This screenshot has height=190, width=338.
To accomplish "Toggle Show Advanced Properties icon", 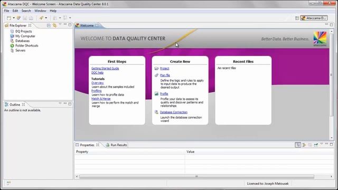I will [304, 145].
